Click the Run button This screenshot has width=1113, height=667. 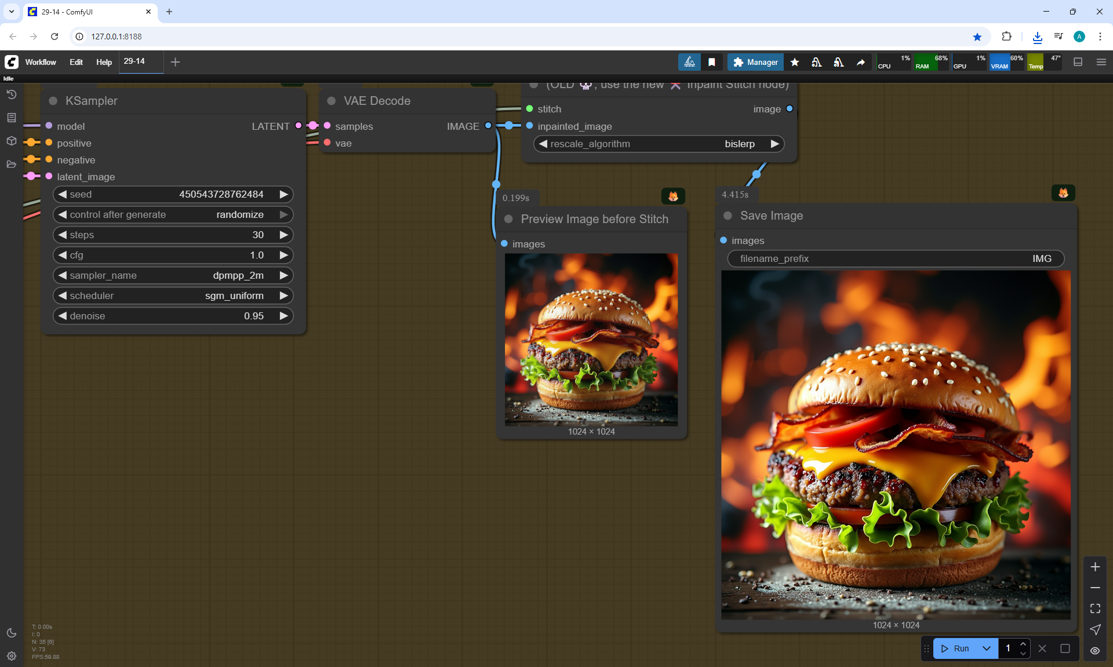point(955,648)
